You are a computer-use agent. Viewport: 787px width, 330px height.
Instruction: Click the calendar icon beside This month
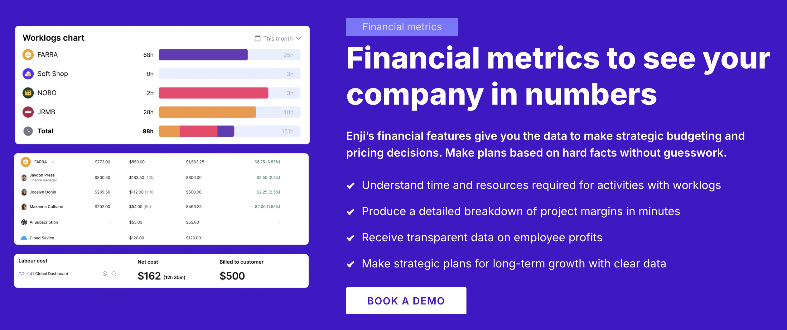point(258,38)
